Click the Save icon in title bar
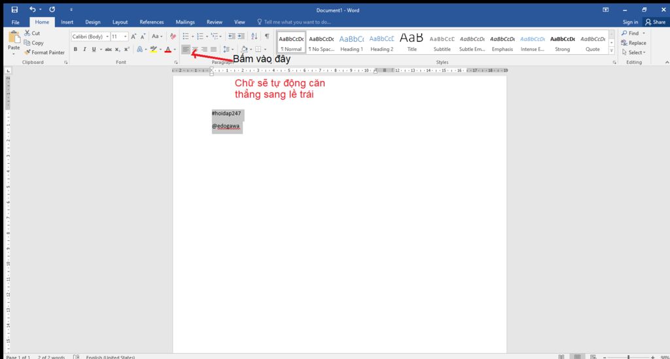This screenshot has width=670, height=359. pos(14,9)
